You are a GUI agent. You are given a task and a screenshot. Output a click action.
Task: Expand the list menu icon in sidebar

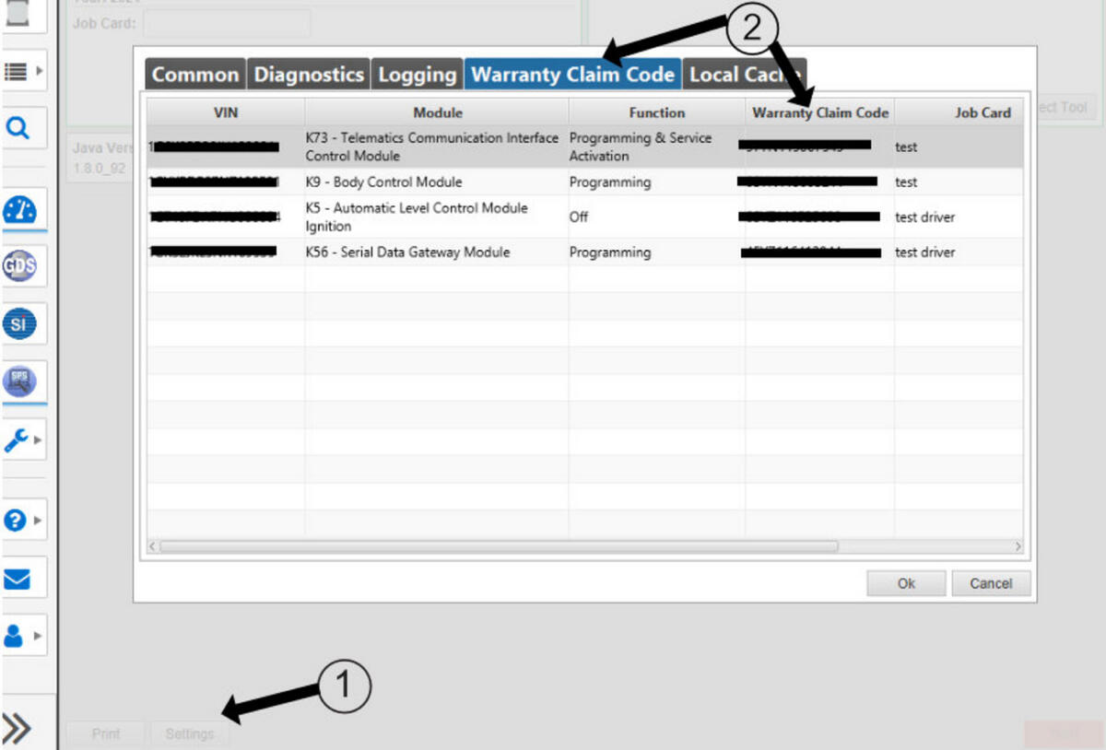coord(20,71)
